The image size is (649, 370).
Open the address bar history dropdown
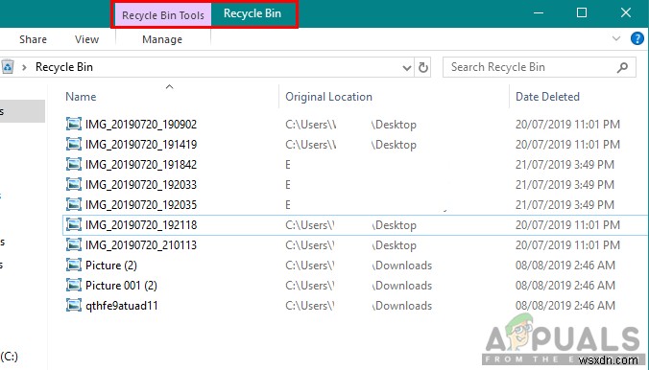[x=407, y=68]
